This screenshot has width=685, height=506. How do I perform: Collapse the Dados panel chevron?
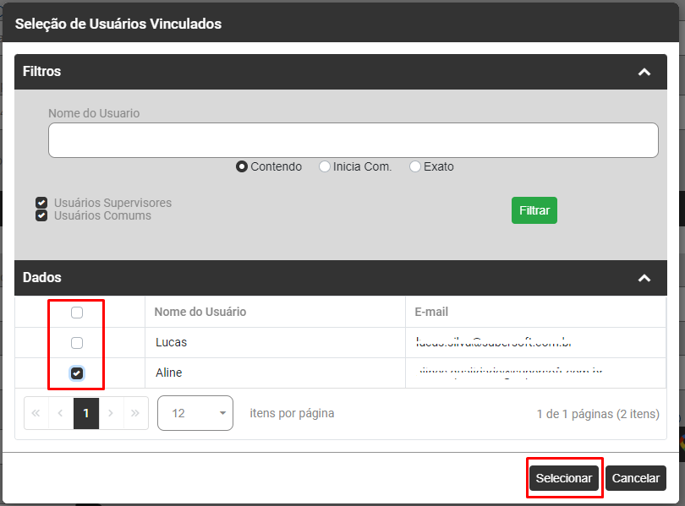coord(644,278)
